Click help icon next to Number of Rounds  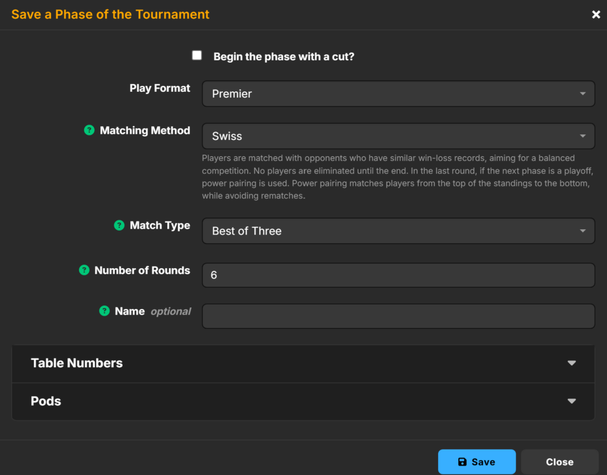(x=84, y=270)
